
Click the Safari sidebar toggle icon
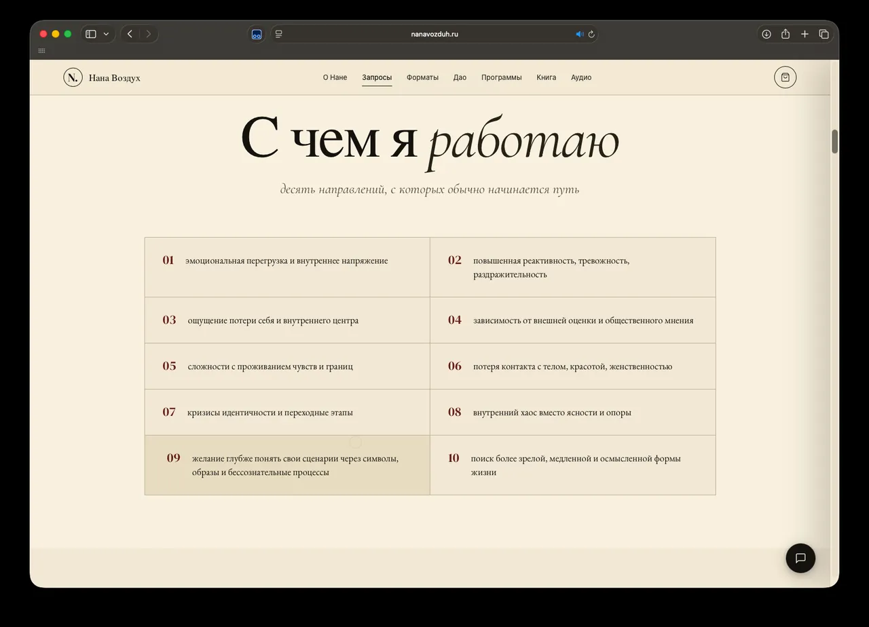coord(91,34)
